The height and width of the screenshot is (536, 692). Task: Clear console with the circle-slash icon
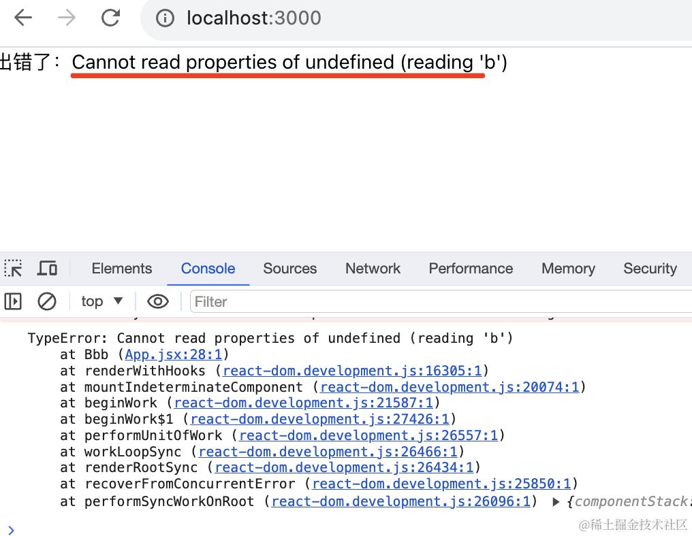(47, 301)
